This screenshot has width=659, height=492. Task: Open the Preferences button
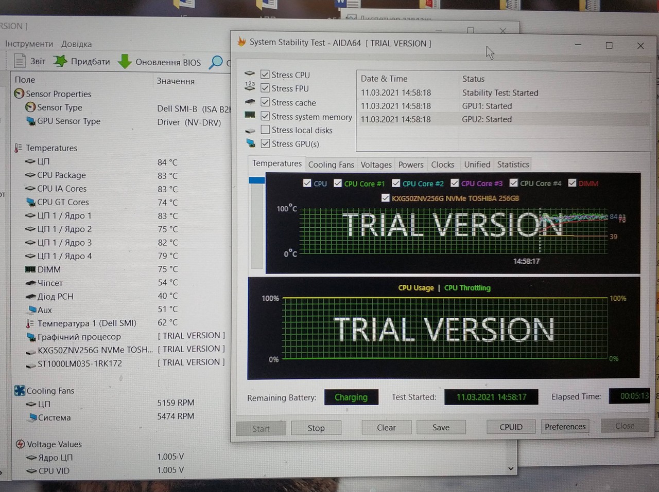[565, 427]
